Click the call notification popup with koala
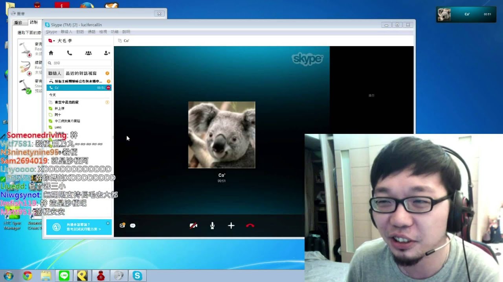Screen dimensions: 503x282 coord(466,14)
